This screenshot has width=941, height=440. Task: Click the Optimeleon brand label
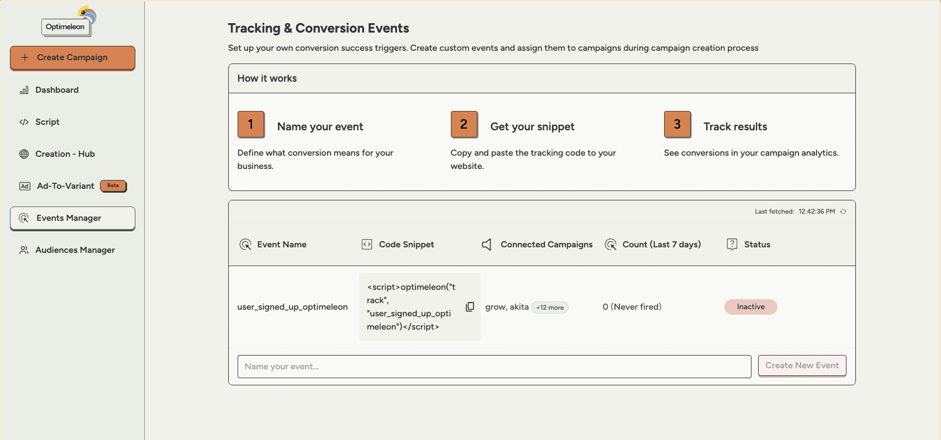[65, 26]
